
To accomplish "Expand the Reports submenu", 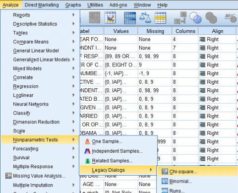I will click(x=40, y=15).
